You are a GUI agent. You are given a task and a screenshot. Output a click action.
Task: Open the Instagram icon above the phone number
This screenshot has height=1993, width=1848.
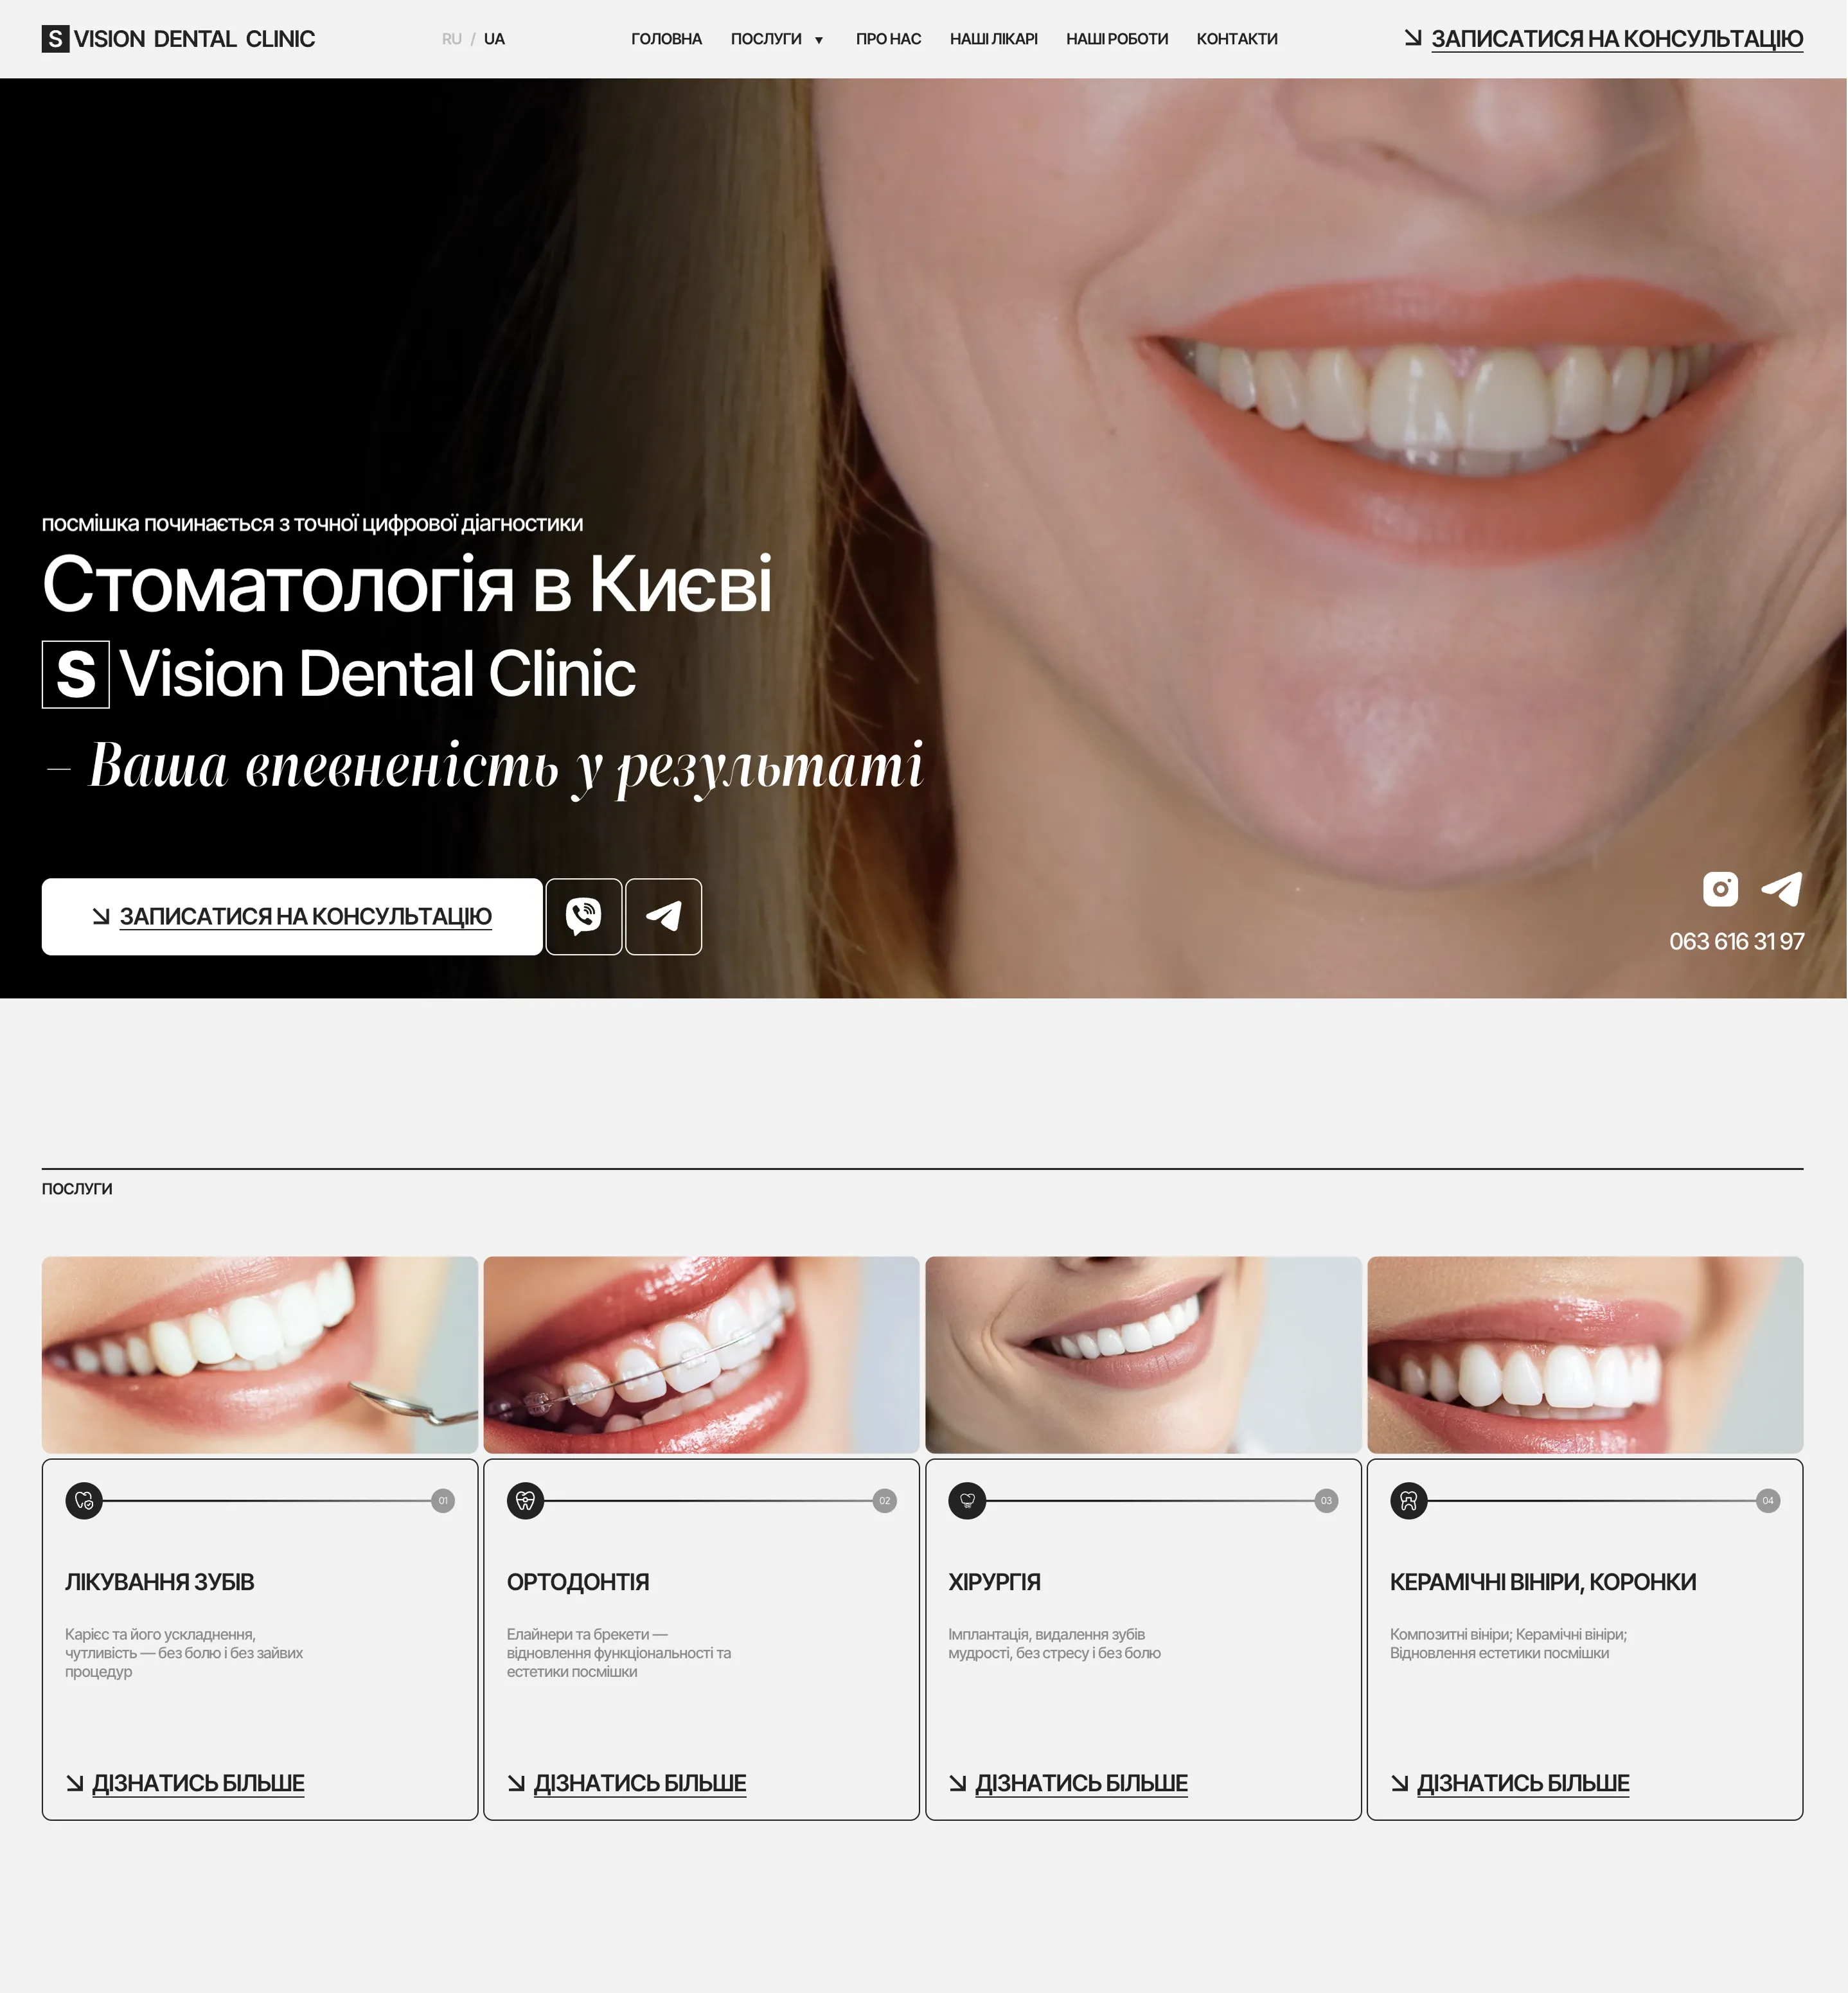tap(1720, 888)
